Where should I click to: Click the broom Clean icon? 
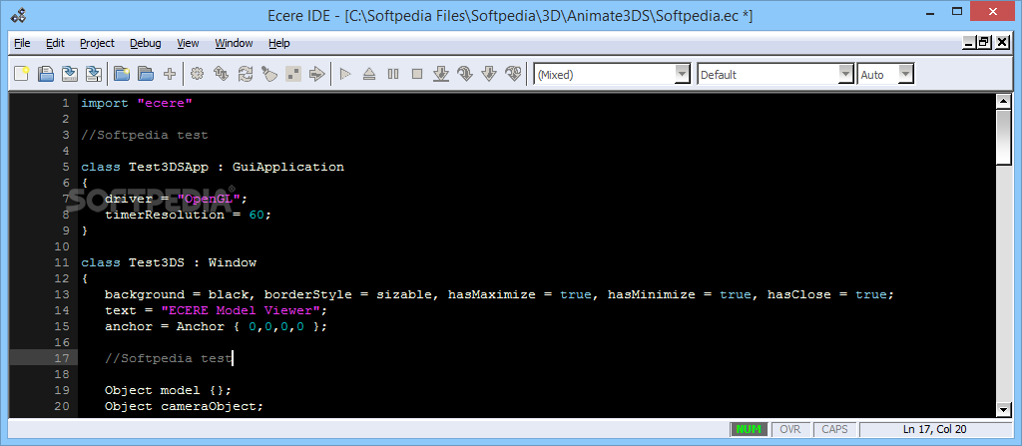point(269,74)
